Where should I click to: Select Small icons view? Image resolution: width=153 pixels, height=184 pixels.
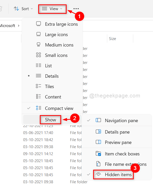point(52,55)
